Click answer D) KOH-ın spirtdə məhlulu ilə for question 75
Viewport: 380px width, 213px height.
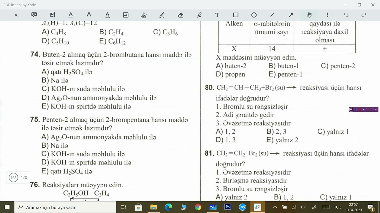click(86, 162)
